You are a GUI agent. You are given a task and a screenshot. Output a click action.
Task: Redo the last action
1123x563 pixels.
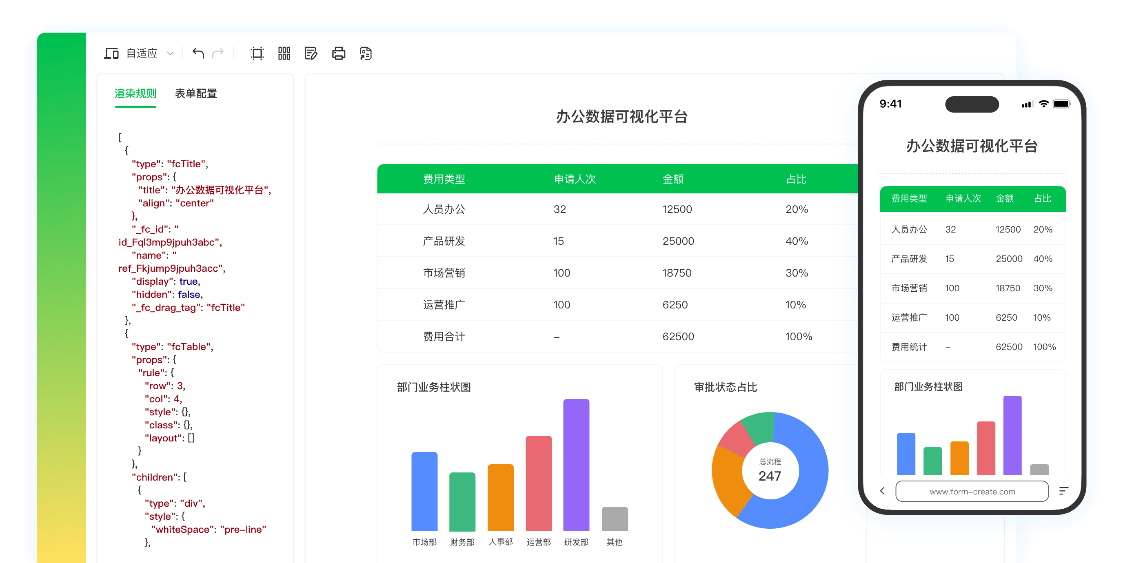tap(217, 53)
